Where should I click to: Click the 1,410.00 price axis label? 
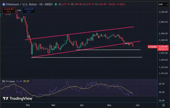(x=163, y=73)
